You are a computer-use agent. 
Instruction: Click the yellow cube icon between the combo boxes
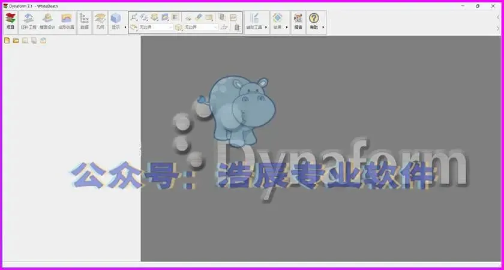[x=179, y=28]
